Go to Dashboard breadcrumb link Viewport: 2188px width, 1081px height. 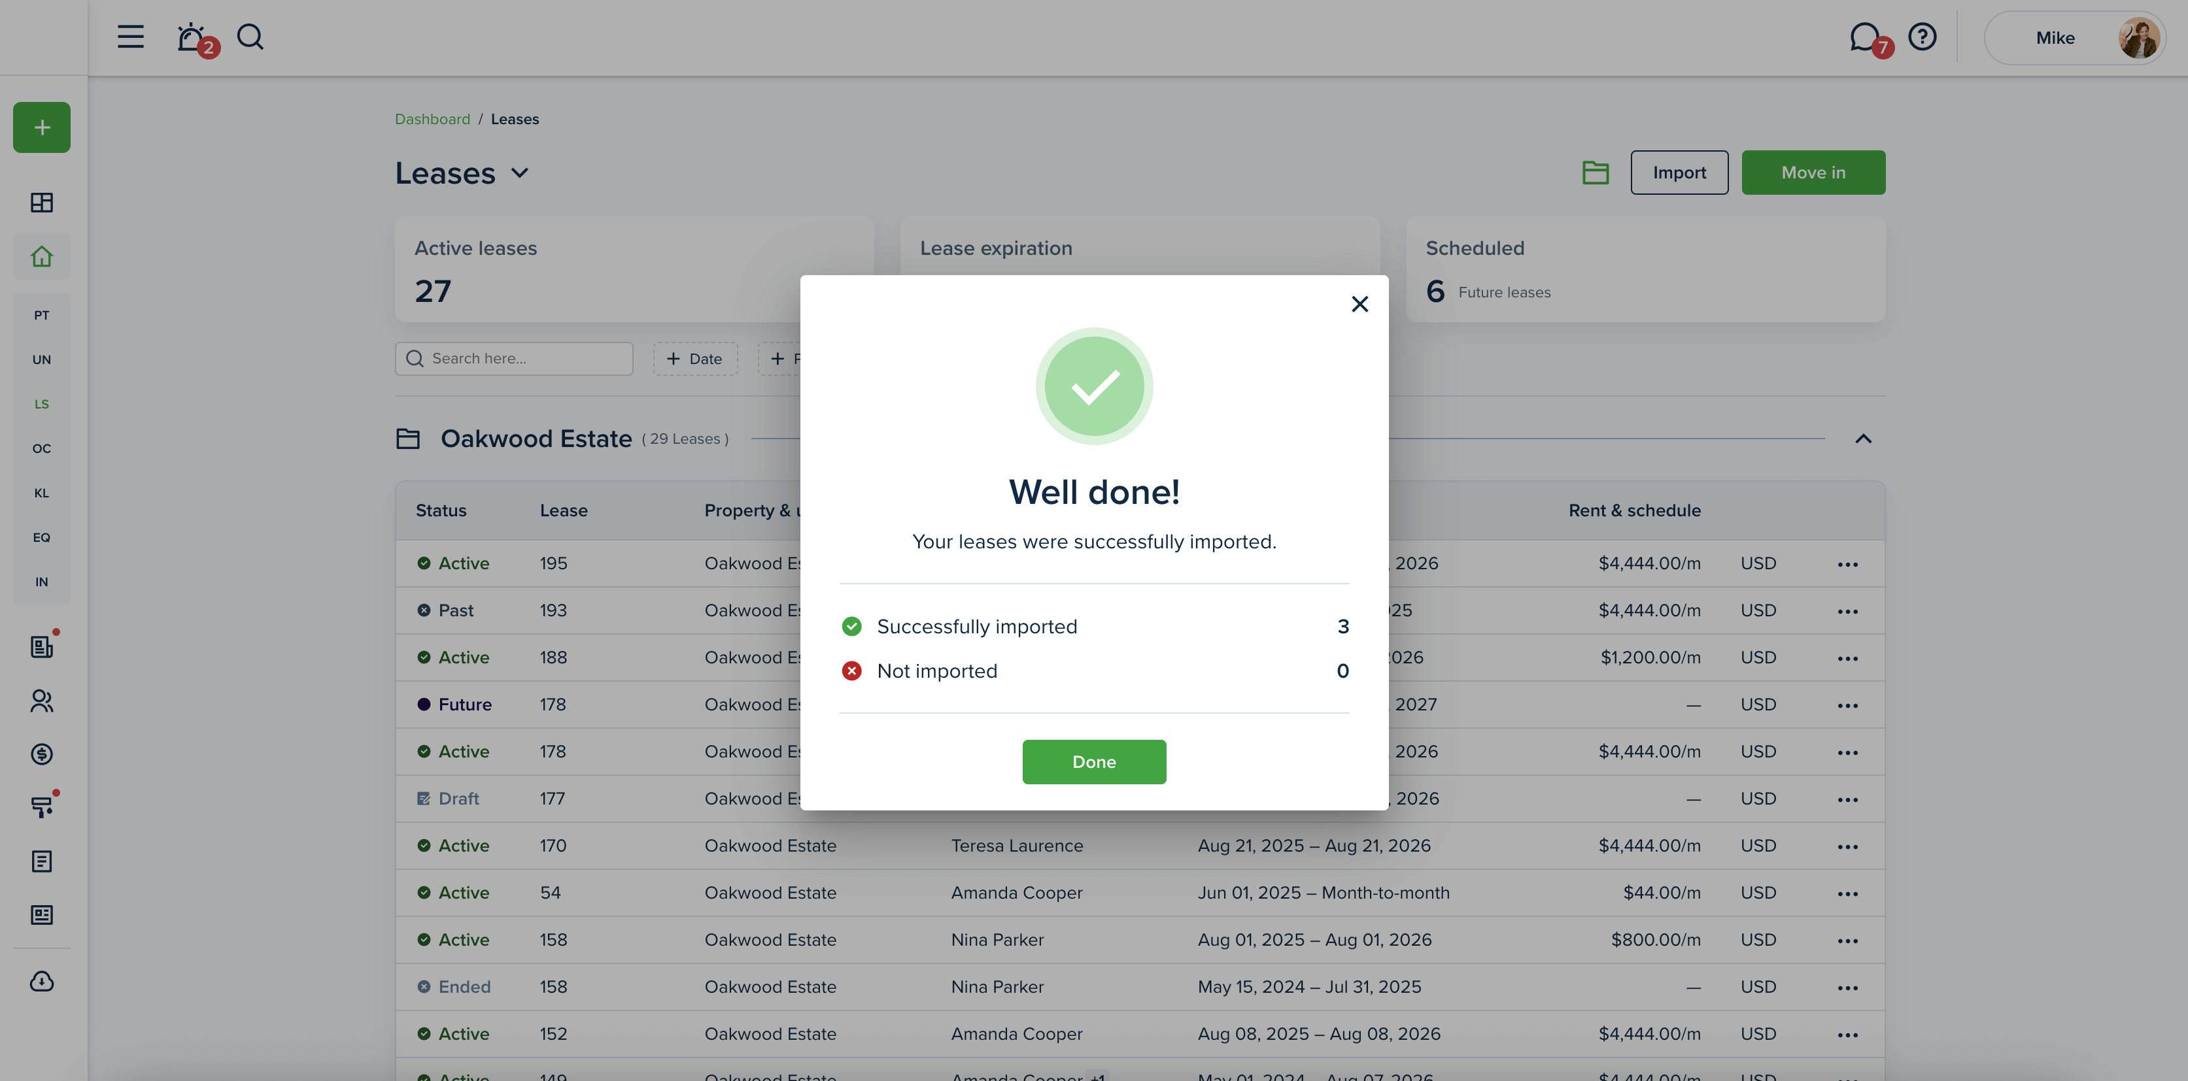coord(432,119)
